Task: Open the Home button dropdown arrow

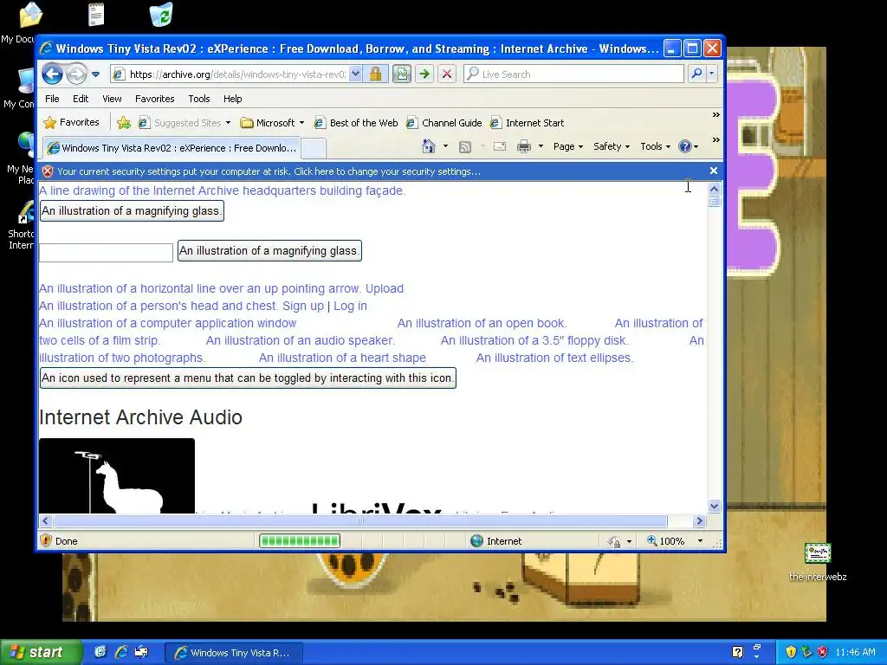Action: (446, 146)
